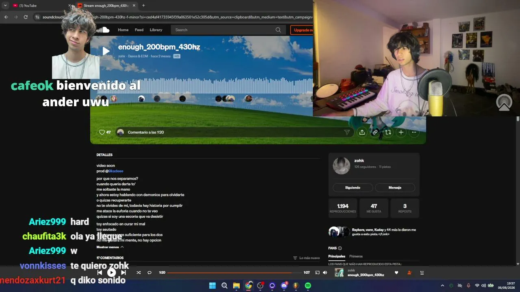Play the enough_200bpm_430hz track header button
The width and height of the screenshot is (520, 292).
tap(106, 51)
